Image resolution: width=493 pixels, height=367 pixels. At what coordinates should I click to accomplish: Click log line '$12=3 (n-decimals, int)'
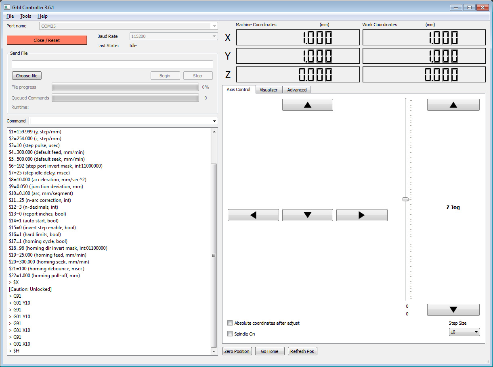tap(34, 207)
